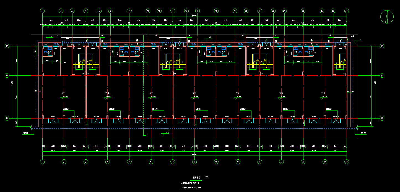Image resolution: width=400 pixels, height=192 pixels.
Task: Click top grid axis bubble 25
Action: click(x=303, y=11)
